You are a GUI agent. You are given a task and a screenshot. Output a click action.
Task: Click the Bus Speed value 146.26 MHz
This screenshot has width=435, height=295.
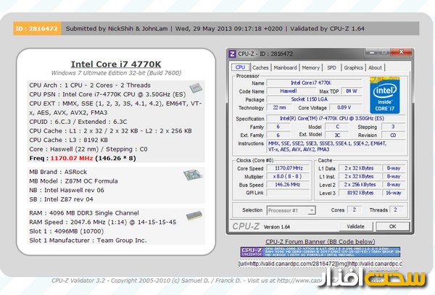289,184
